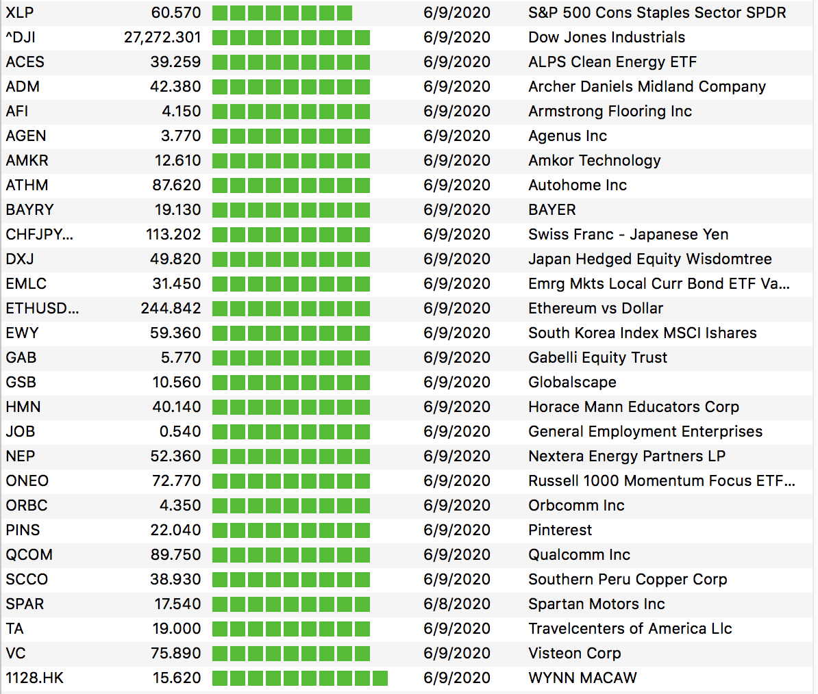Click Swiss Franc - Japanese Yen name

[628, 235]
